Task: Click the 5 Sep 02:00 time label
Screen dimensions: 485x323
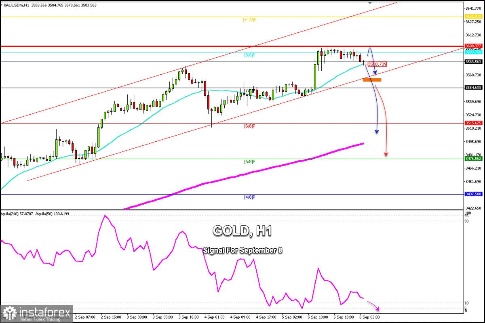Action: (x=292, y=317)
